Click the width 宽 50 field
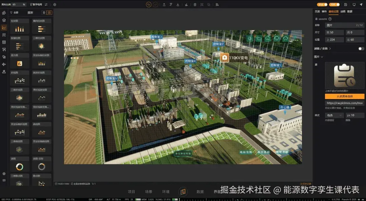Image resolution: width=366 pixels, height=201 pixels. (x=334, y=33)
